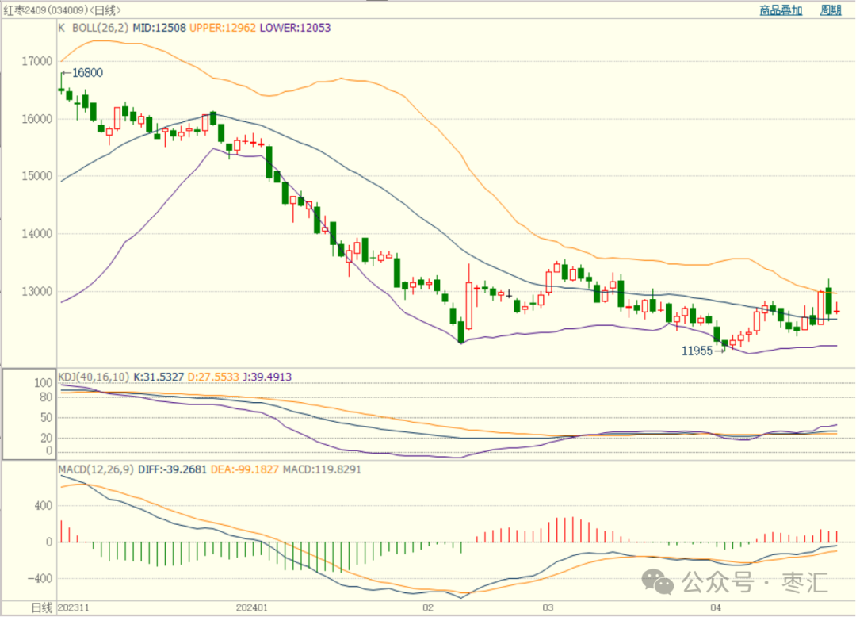Image resolution: width=856 pixels, height=617 pixels.
Task: Select the KDJ axis label 50
Action: coord(46,418)
